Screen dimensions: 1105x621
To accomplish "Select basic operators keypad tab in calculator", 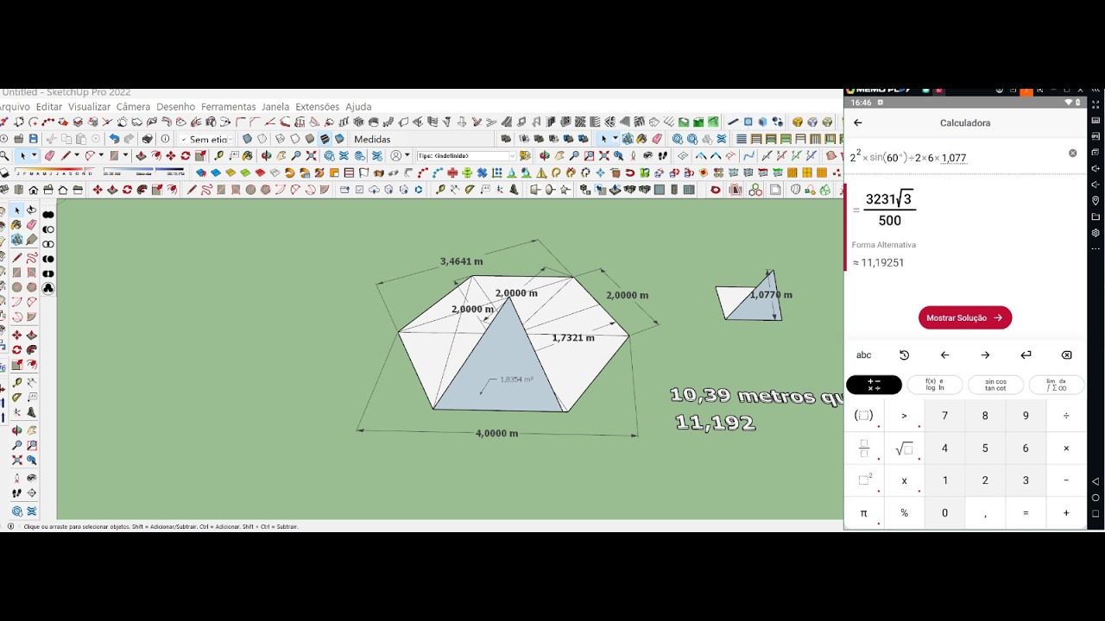I will point(874,385).
